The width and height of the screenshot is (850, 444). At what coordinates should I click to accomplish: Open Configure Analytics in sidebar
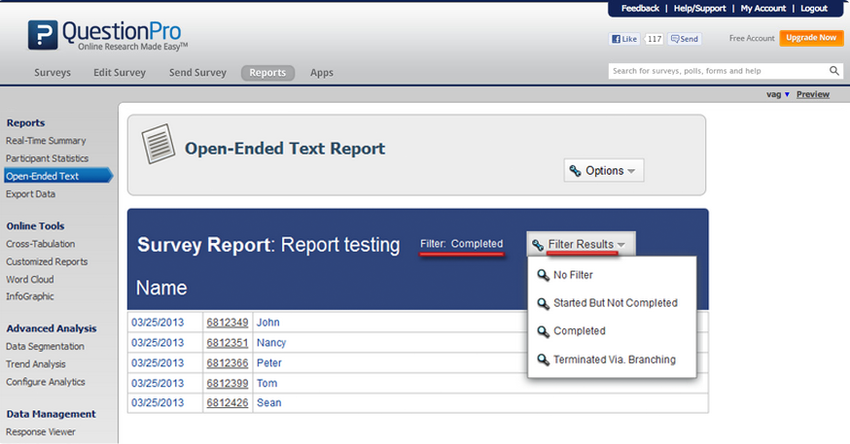coord(46,382)
